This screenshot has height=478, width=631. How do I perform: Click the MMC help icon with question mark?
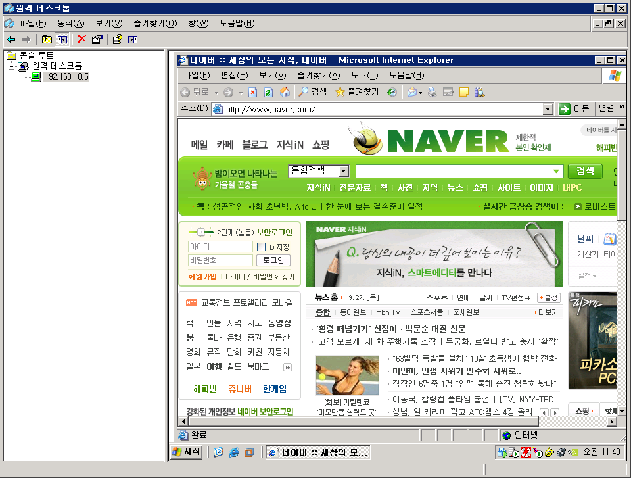(x=118, y=39)
